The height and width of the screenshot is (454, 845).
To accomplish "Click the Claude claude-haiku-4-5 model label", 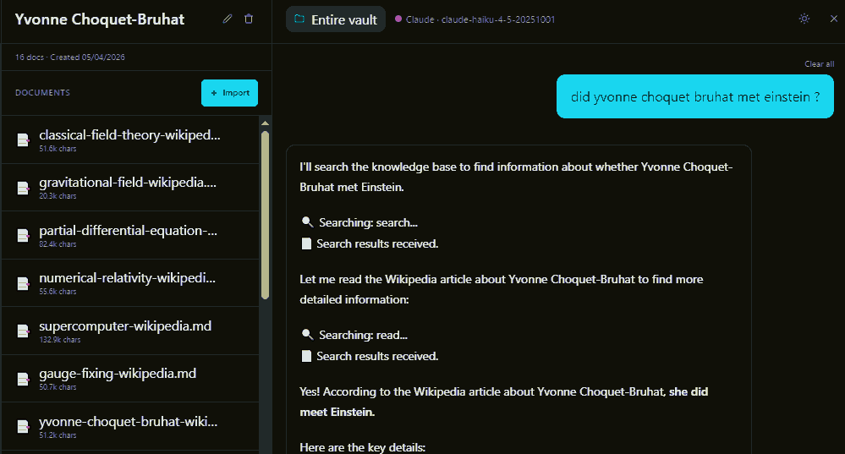I will [480, 19].
